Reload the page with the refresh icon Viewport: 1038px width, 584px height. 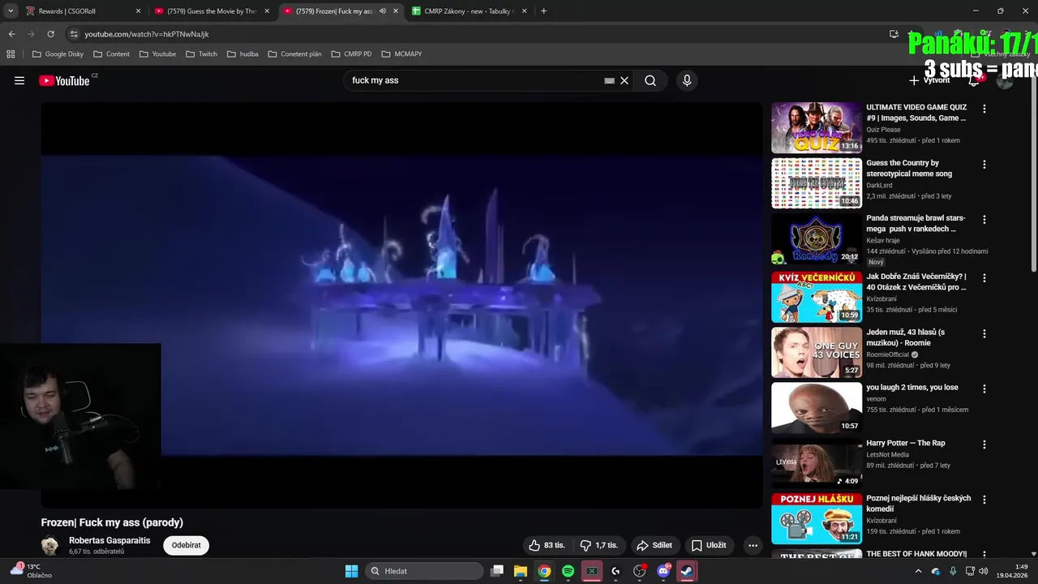[50, 34]
